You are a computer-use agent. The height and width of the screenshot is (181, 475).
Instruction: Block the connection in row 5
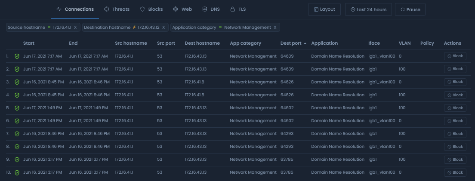(x=455, y=108)
